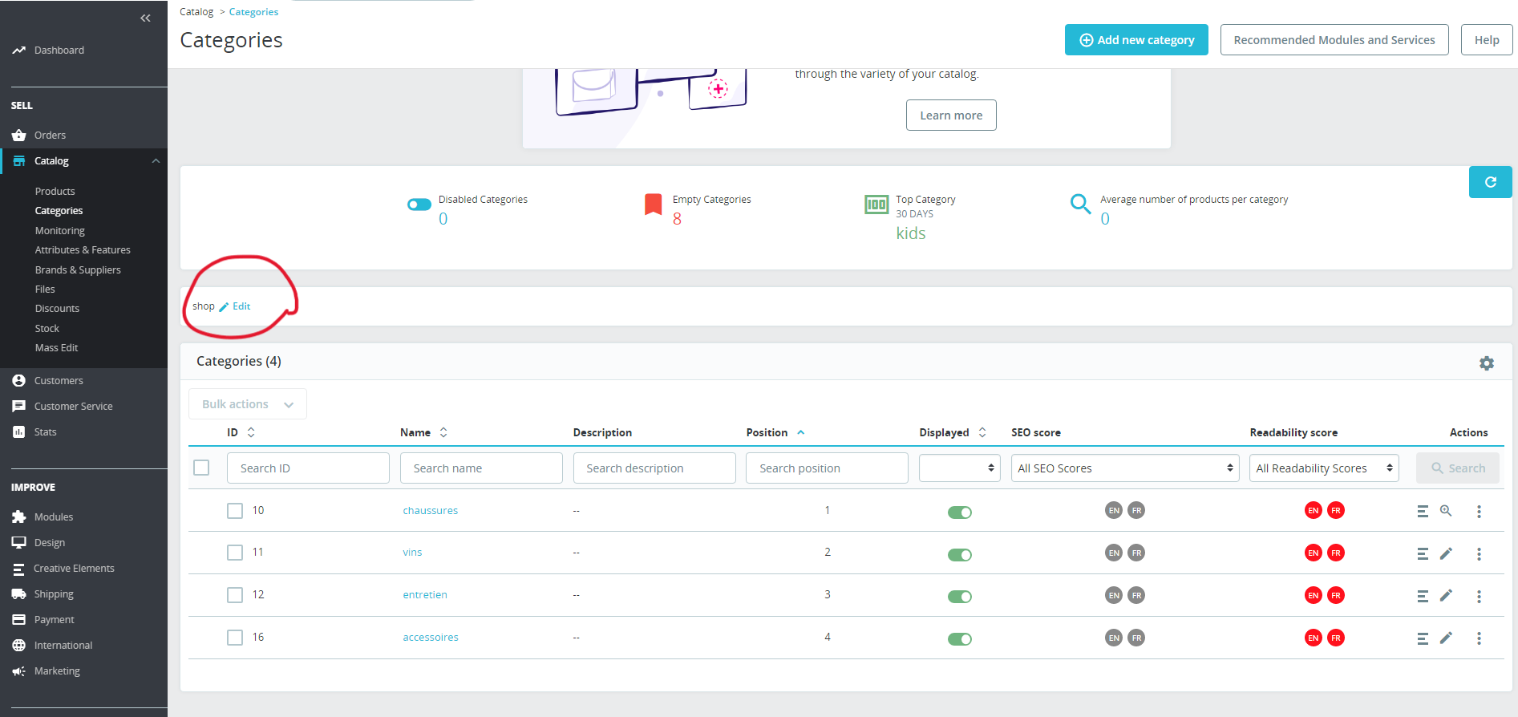Open the Bulk actions dropdown
The width and height of the screenshot is (1518, 717).
point(248,404)
